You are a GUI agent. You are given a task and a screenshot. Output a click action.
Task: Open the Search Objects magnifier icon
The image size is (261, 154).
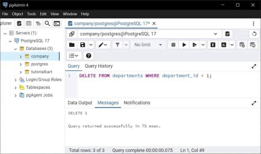48,24
